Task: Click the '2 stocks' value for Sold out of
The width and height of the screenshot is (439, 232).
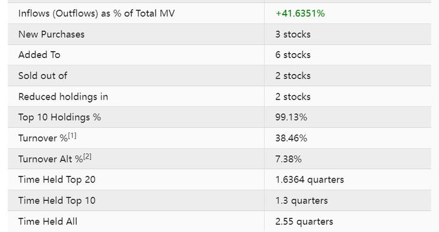Action: pyautogui.click(x=293, y=76)
